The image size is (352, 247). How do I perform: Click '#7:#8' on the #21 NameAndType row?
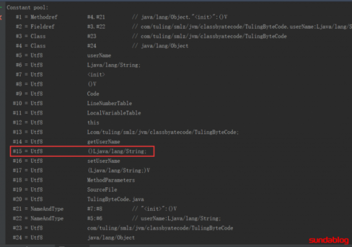(94, 209)
